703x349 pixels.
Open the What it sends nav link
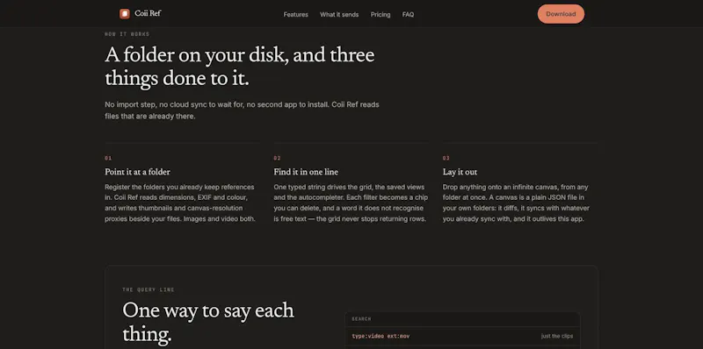[339, 14]
